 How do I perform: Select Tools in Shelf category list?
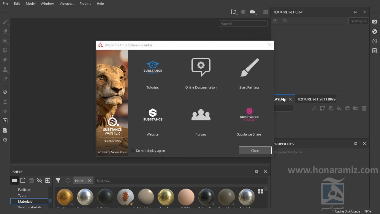click(22, 196)
